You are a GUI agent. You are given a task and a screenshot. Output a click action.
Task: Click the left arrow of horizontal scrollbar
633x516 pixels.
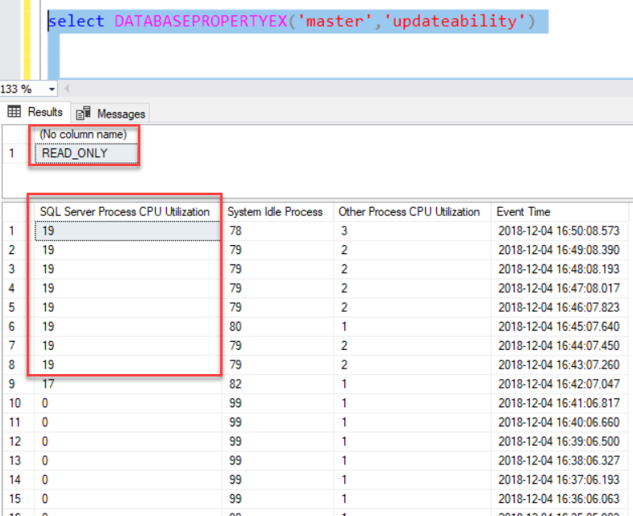67,89
